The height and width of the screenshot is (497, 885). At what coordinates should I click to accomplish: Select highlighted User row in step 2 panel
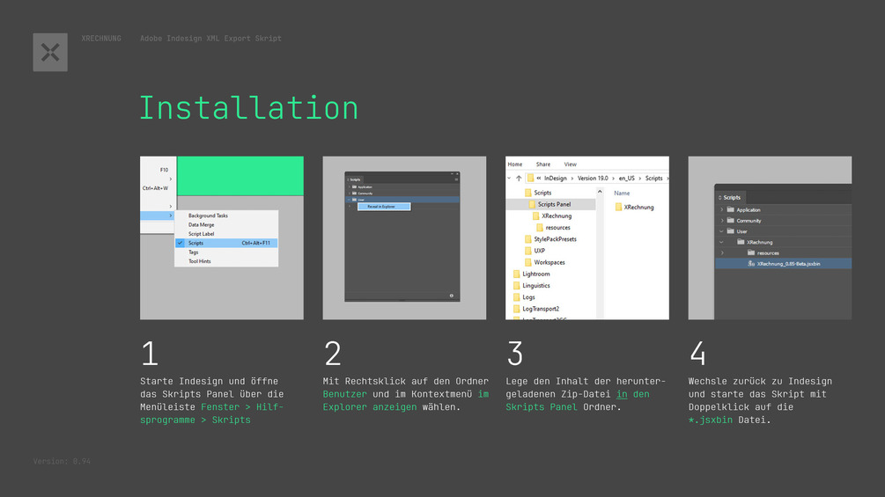402,200
